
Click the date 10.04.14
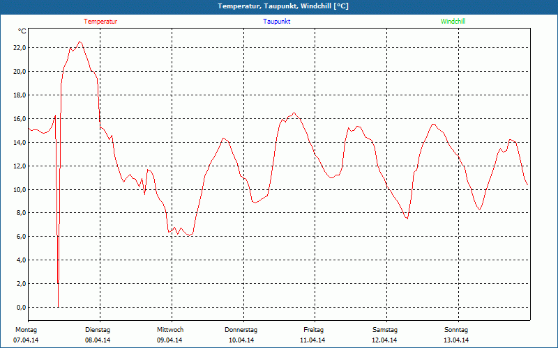point(241,340)
